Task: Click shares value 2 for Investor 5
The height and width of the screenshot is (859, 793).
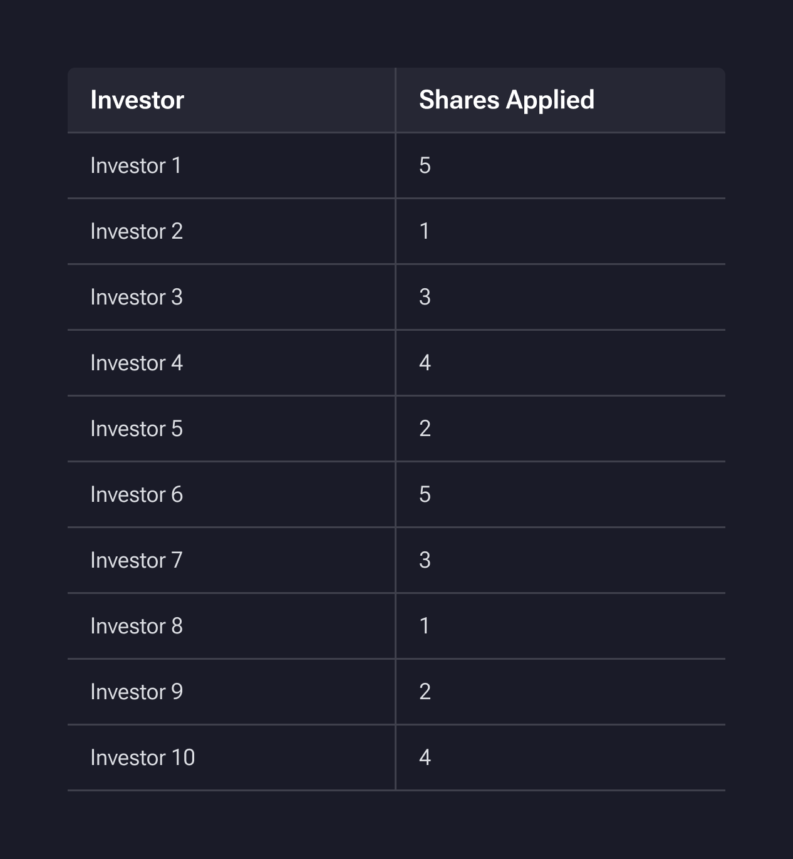Action: click(425, 429)
